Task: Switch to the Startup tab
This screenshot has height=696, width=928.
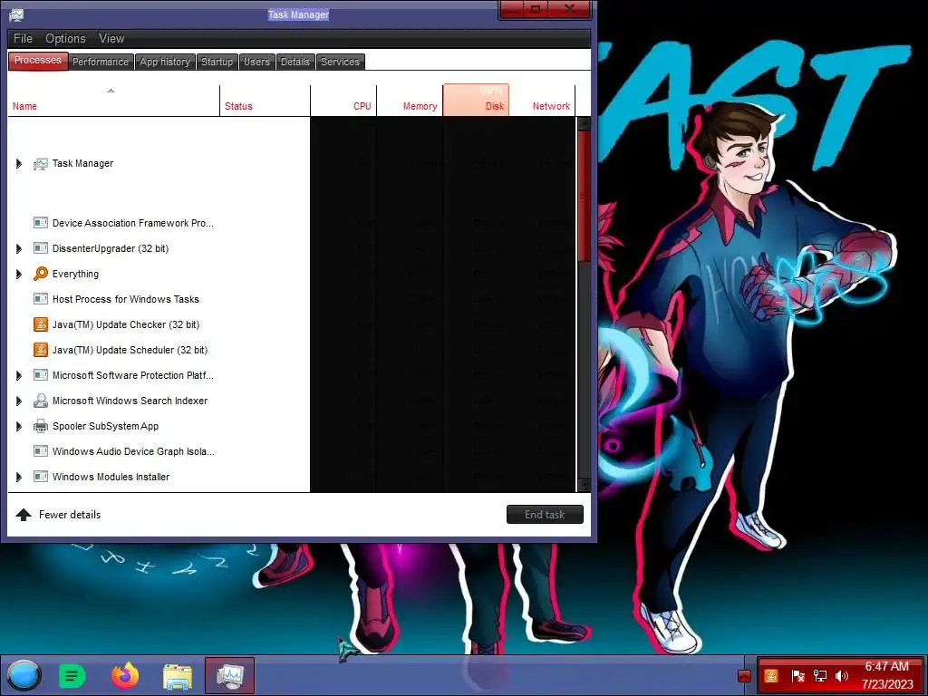Action: tap(217, 62)
